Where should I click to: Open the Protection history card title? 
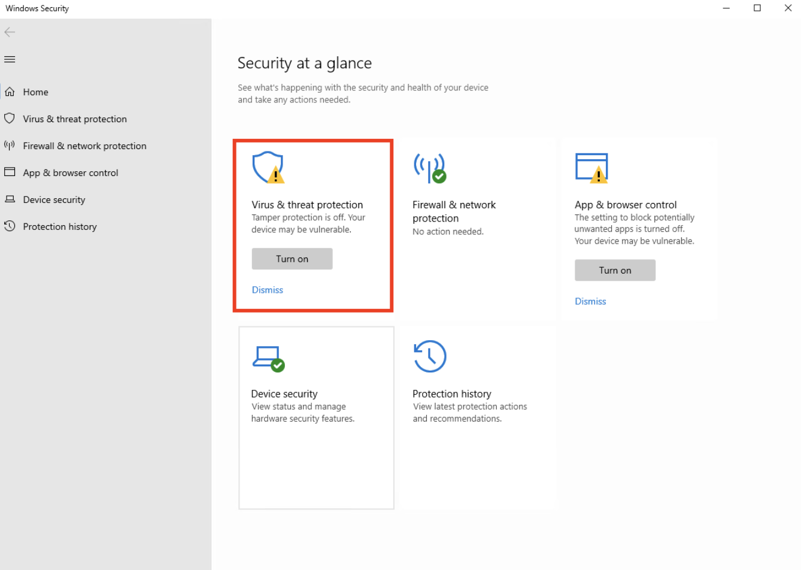pyautogui.click(x=452, y=394)
